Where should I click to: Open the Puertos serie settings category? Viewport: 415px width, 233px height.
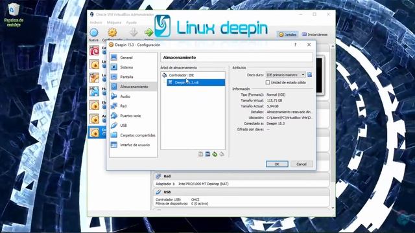tap(133, 116)
